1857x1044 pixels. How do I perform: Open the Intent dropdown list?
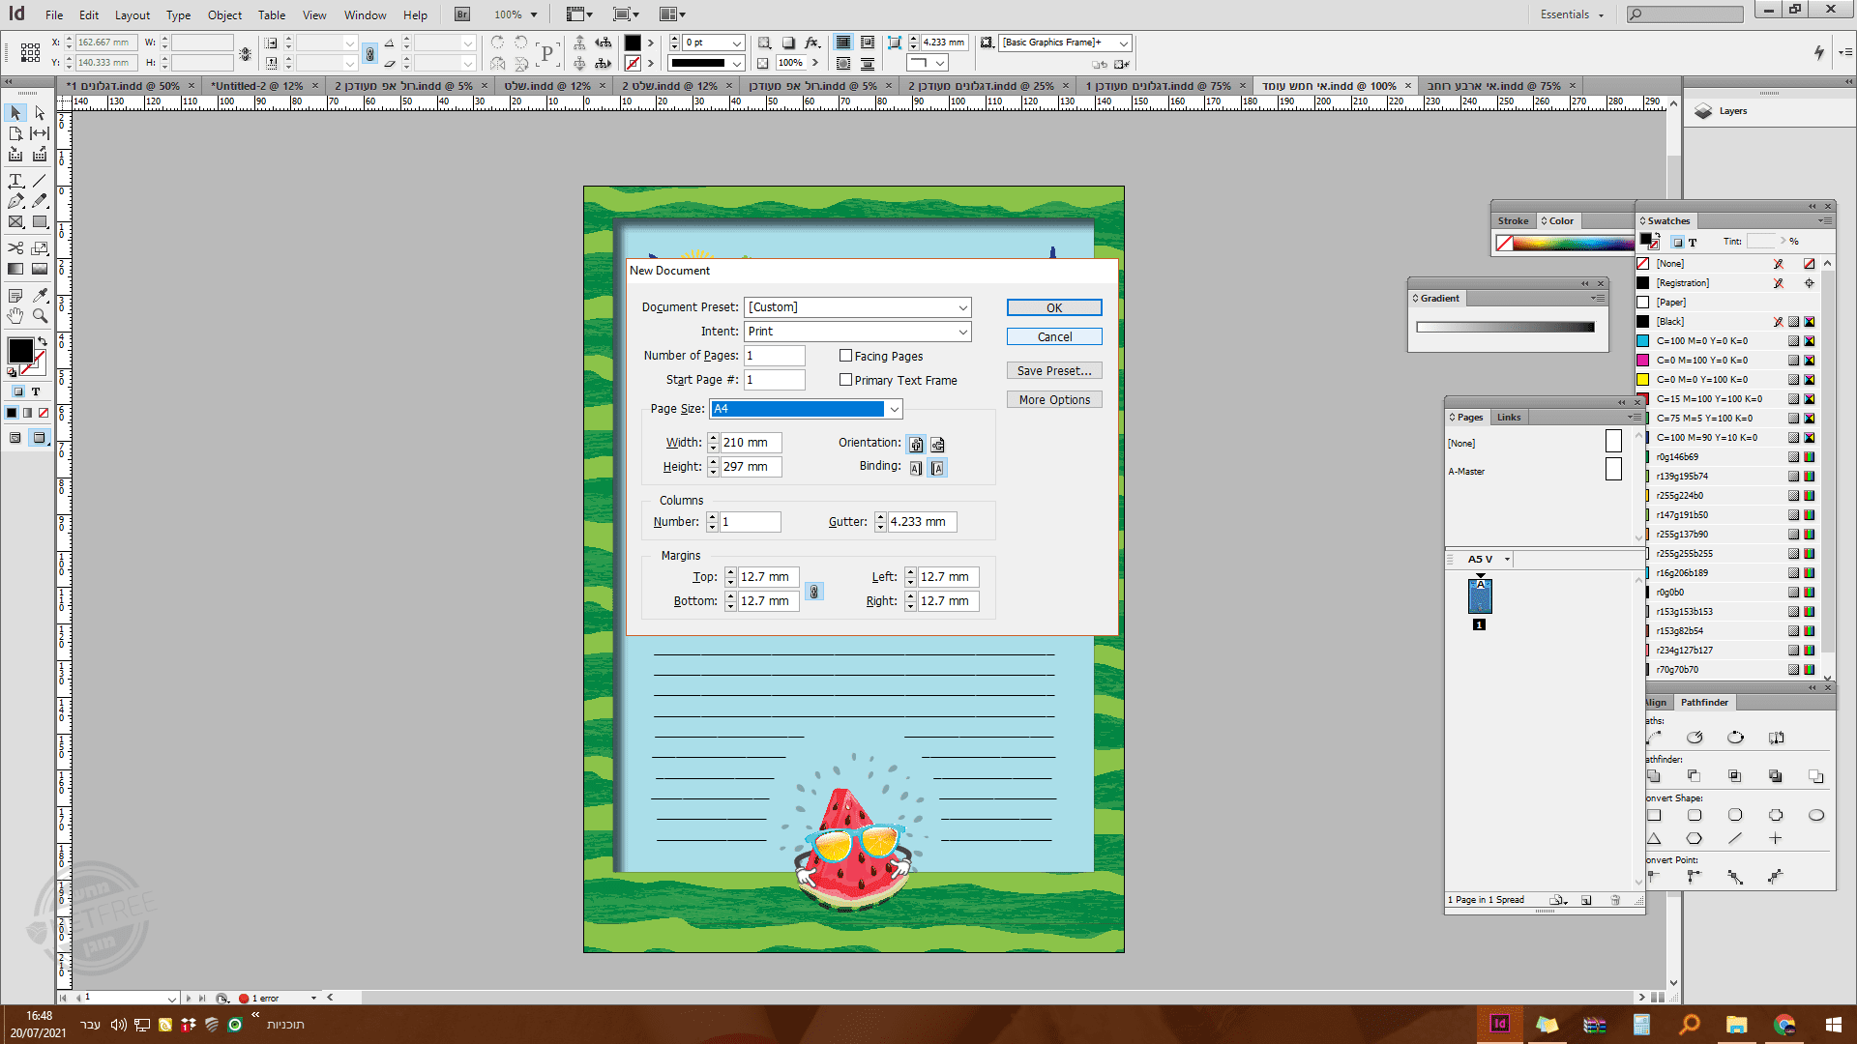[963, 332]
